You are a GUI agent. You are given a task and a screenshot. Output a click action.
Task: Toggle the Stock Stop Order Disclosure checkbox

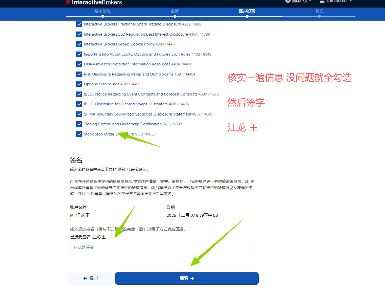[x=79, y=134]
